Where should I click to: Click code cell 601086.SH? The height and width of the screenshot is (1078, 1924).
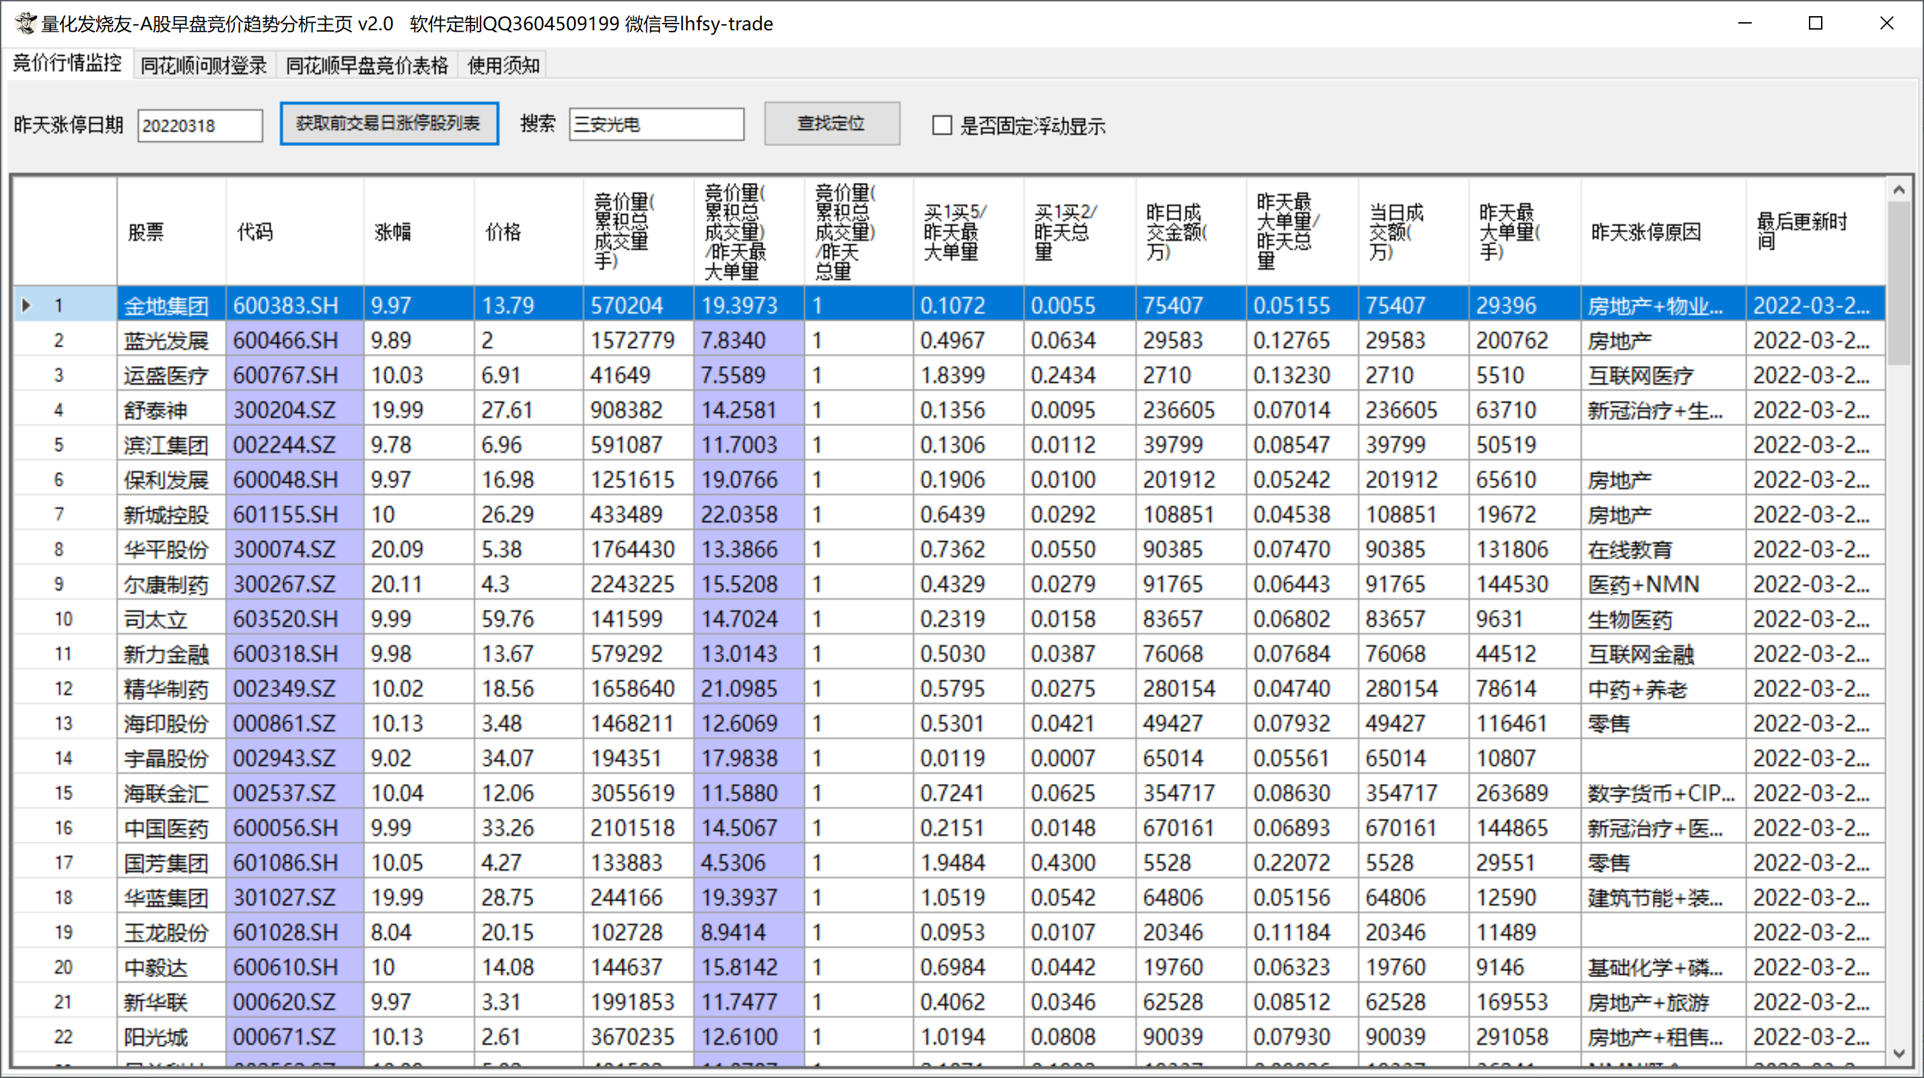294,863
